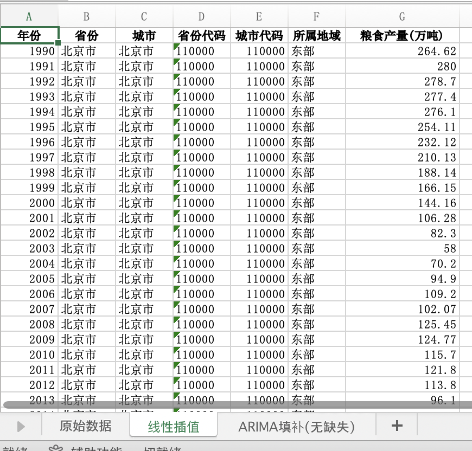The image size is (472, 451).
Task: Click grain output value 102.07
Action: pyautogui.click(x=403, y=309)
